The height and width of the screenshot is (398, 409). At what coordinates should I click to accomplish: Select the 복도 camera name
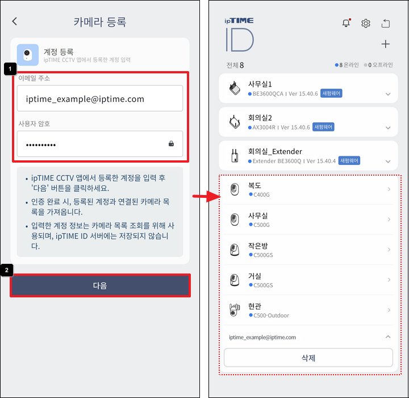[254, 185]
